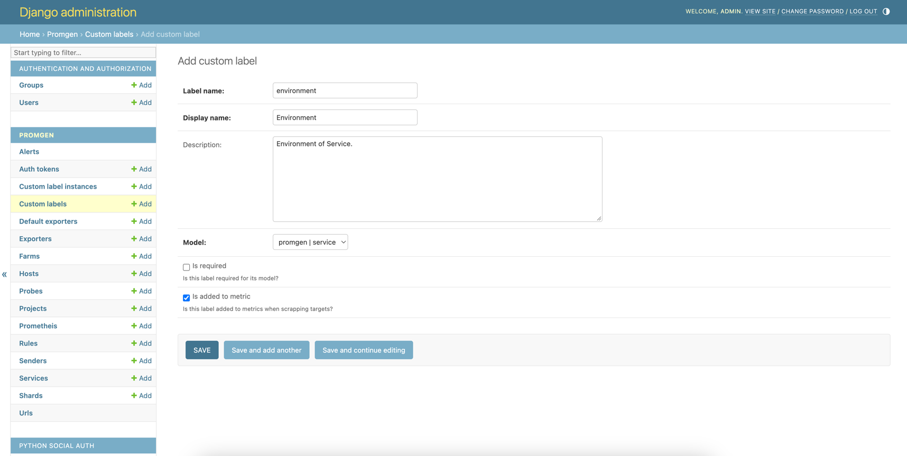This screenshot has height=456, width=907.
Task: Open the Urls section in sidebar
Action: [26, 413]
